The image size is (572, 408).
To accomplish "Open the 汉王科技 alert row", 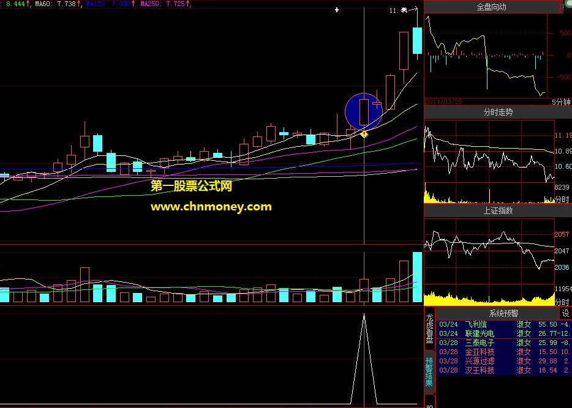I will coord(504,370).
